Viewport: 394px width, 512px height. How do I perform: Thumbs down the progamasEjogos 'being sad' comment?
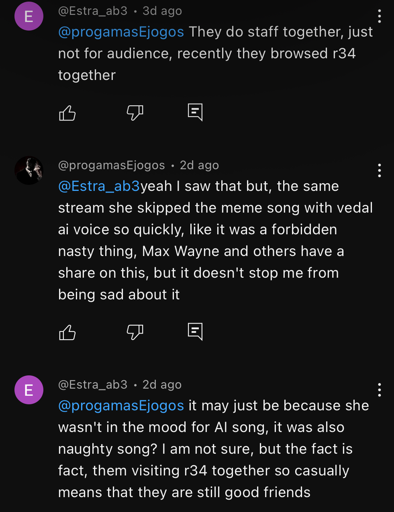pyautogui.click(x=135, y=332)
